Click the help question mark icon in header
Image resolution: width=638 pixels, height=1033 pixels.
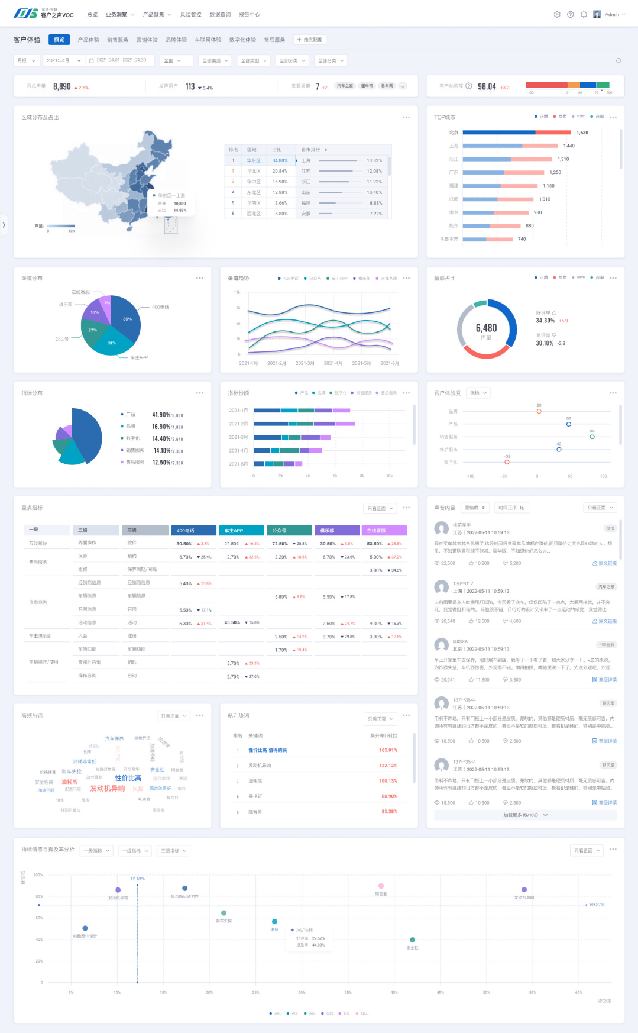pos(570,14)
